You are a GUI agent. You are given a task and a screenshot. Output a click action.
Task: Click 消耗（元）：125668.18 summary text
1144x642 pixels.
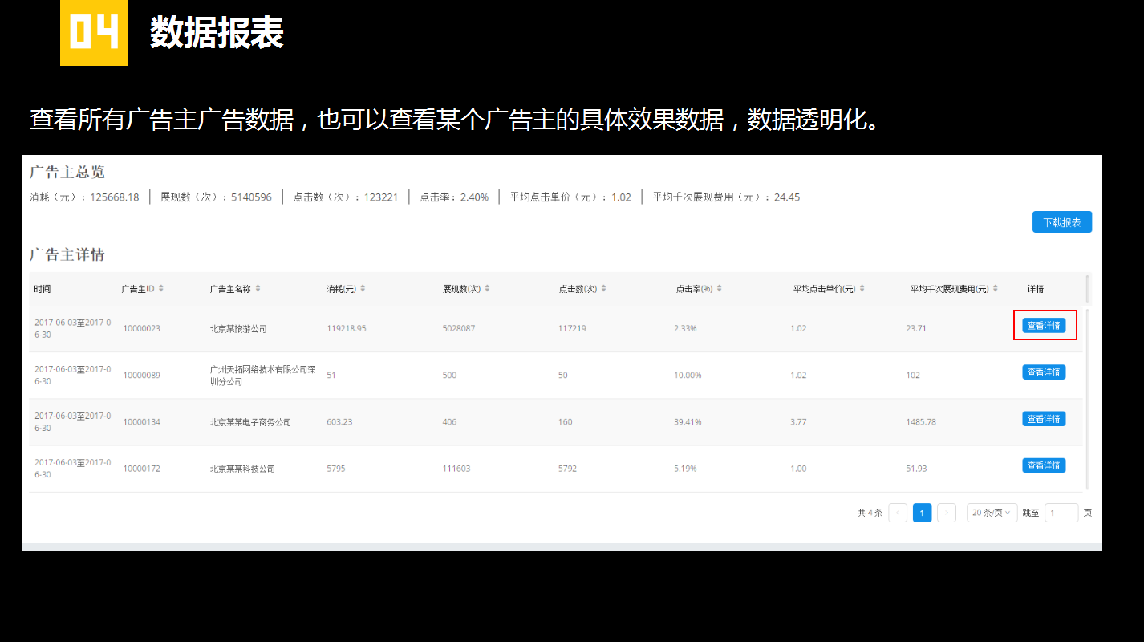[x=84, y=197]
